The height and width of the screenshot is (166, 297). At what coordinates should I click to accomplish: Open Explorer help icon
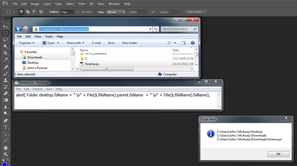tap(193, 43)
